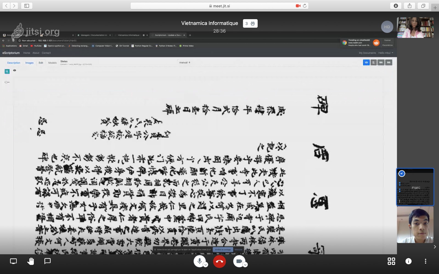Open the participants count button

tap(250, 24)
